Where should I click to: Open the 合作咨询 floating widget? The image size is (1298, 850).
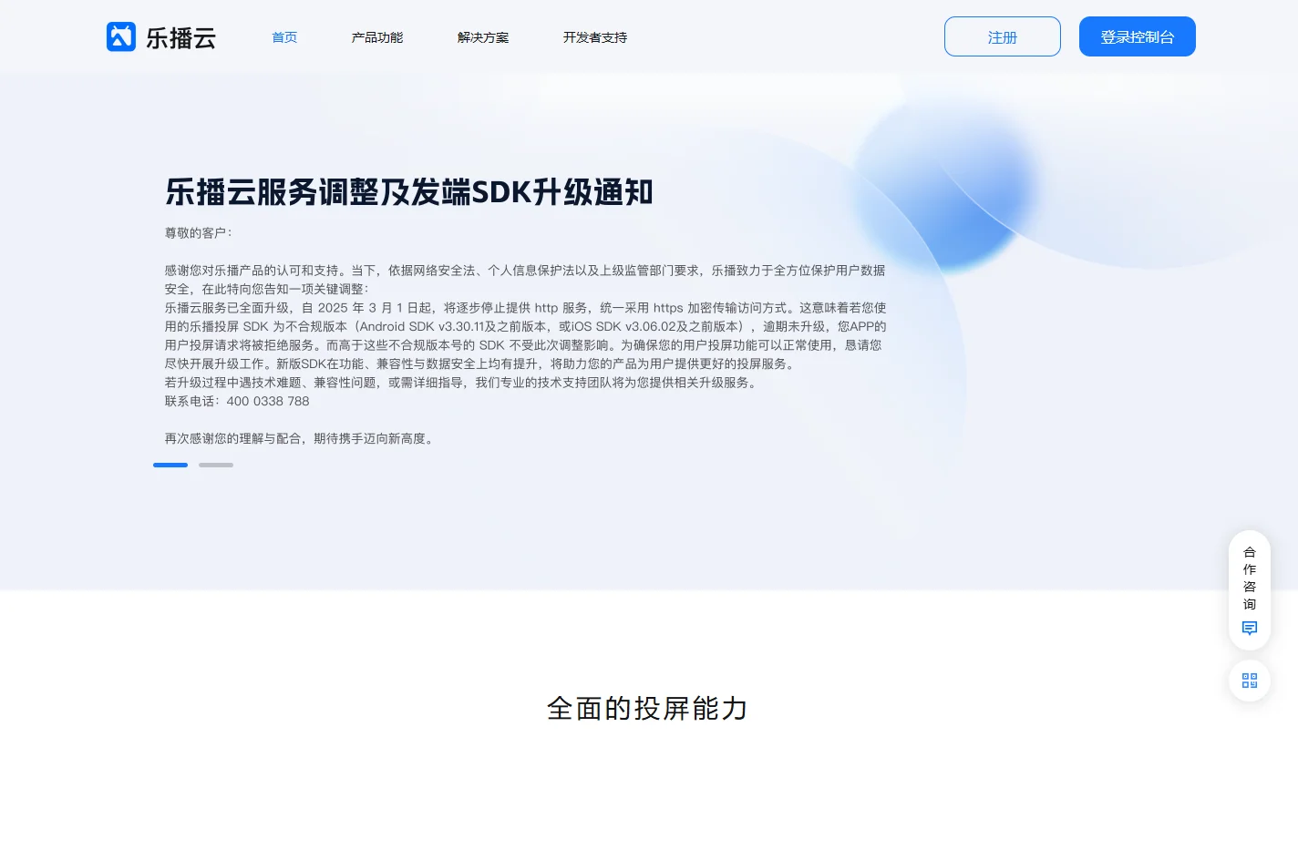1250,589
